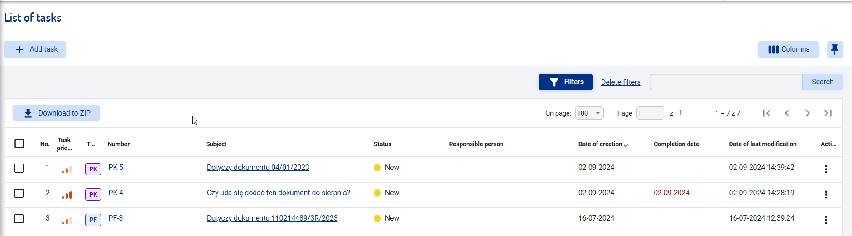Select checkbox for row PF-3
This screenshot has width=852, height=236.
19,219
